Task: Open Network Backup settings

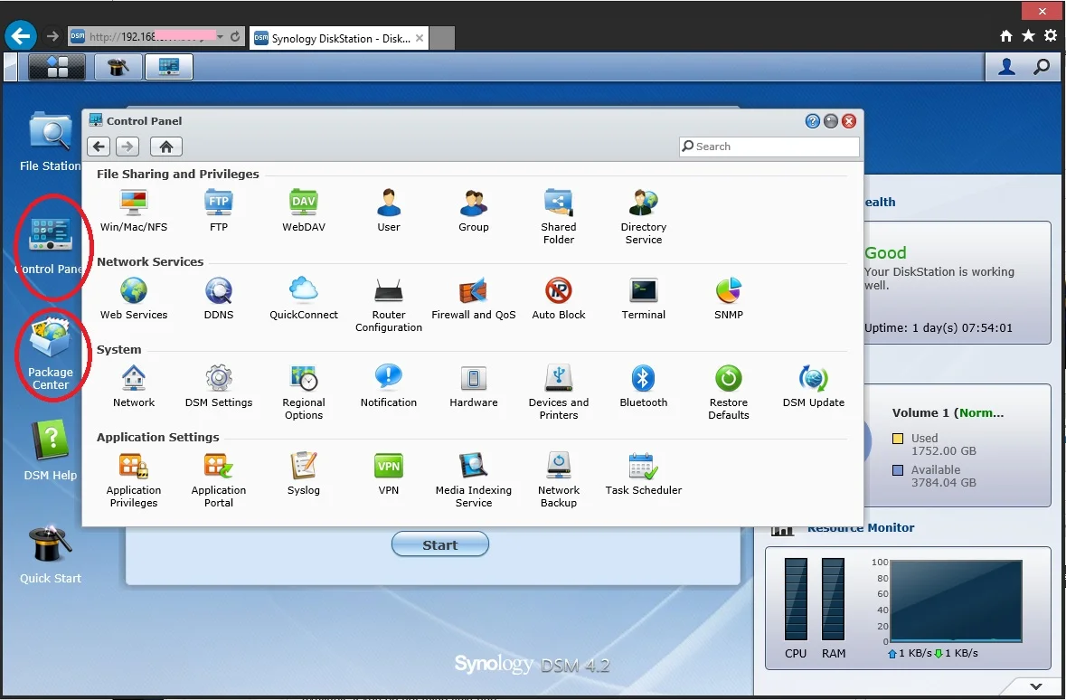Action: tap(558, 479)
